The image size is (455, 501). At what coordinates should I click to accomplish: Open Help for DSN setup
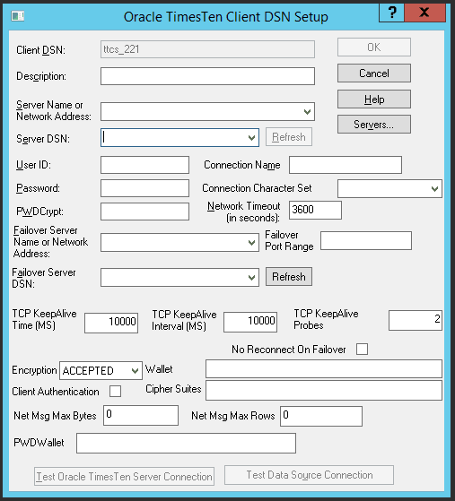pyautogui.click(x=374, y=99)
